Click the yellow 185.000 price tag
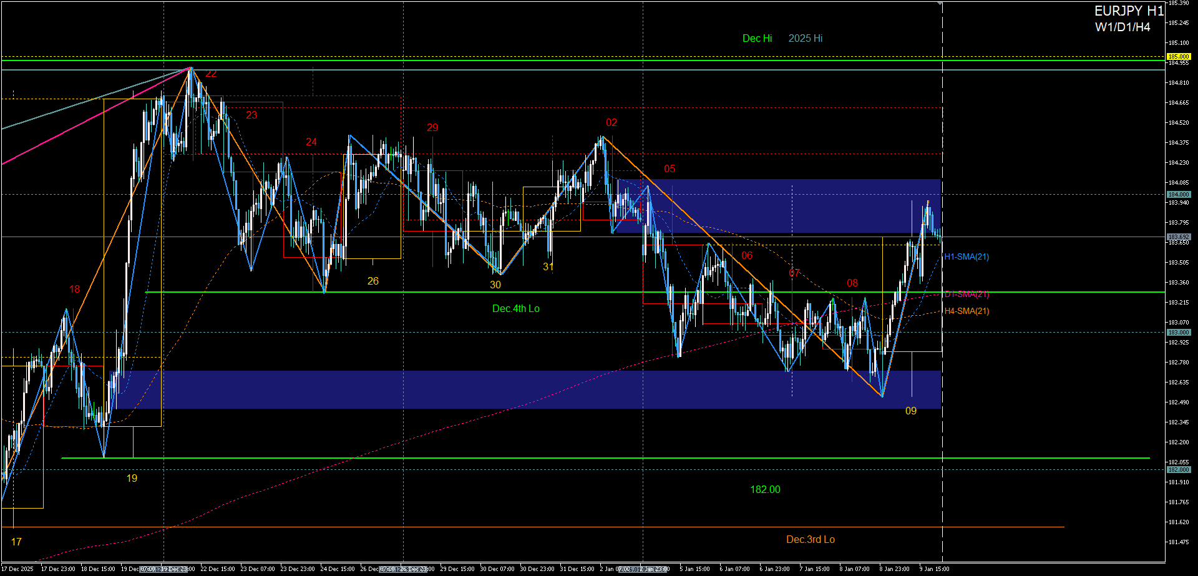Image resolution: width=1198 pixels, height=576 pixels. [x=1178, y=57]
